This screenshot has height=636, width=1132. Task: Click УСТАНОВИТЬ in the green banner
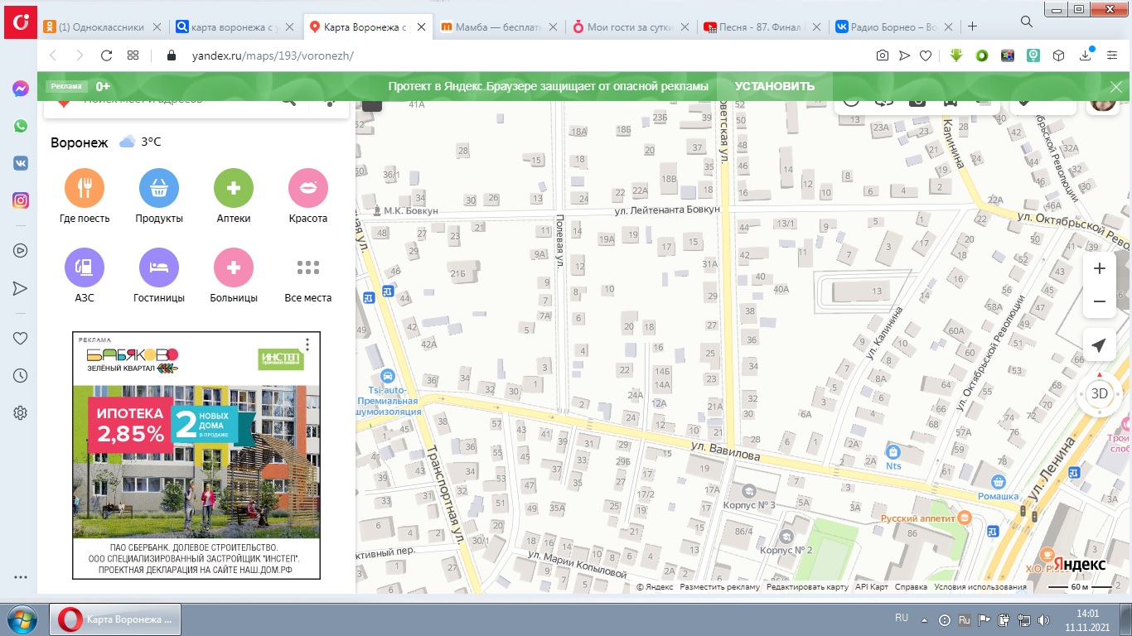[x=774, y=86]
